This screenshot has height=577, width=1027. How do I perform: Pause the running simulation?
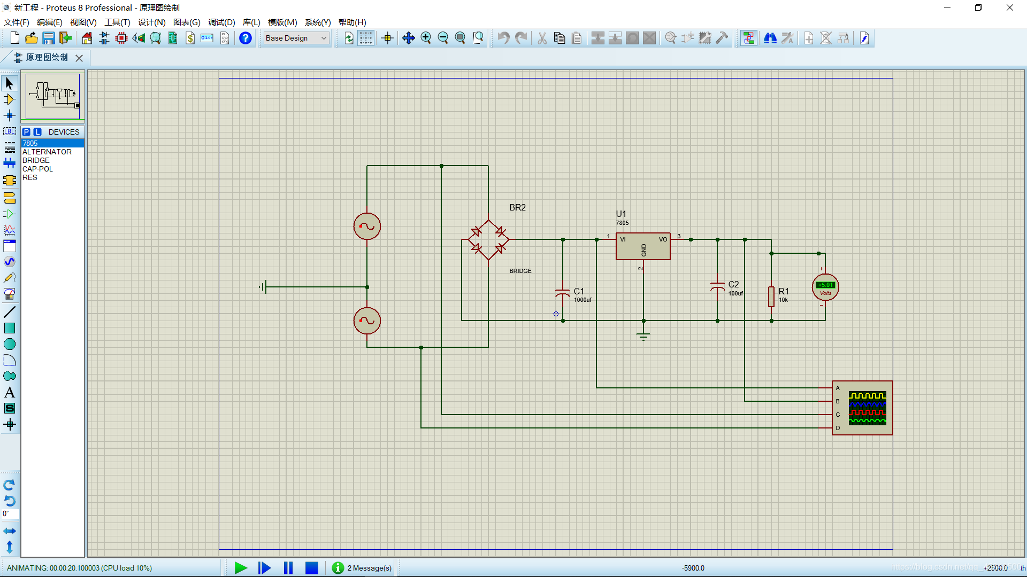(x=288, y=568)
